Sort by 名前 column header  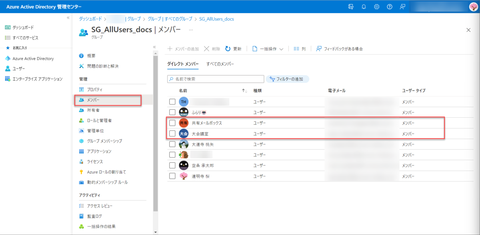point(183,91)
